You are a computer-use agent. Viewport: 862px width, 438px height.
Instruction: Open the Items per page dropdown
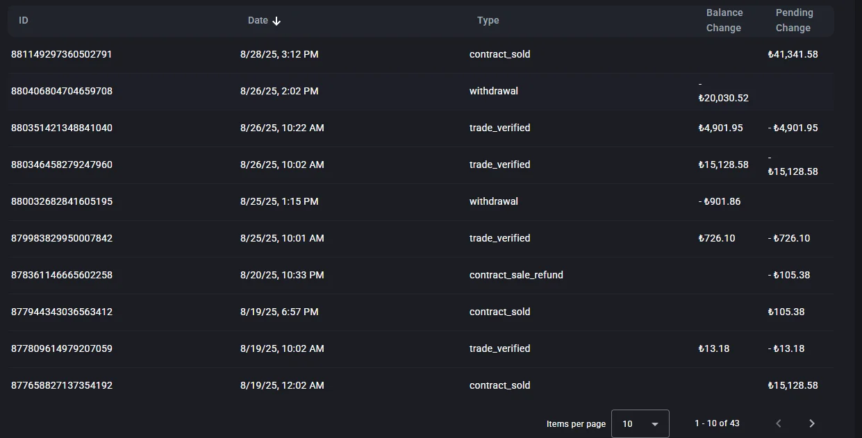click(x=640, y=423)
